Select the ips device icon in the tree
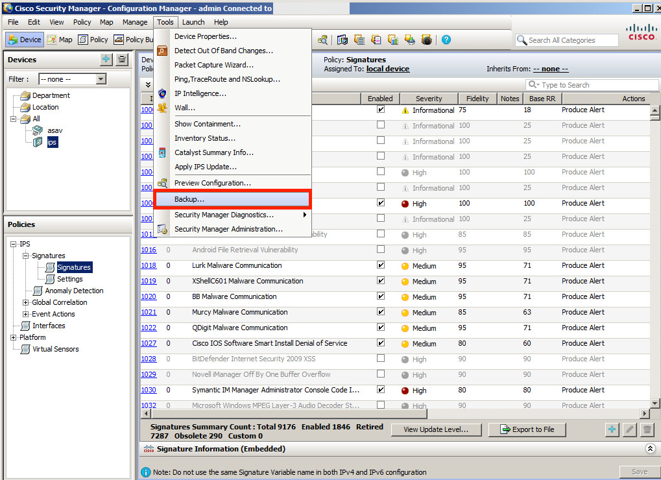The height and width of the screenshot is (480, 661). (38, 142)
